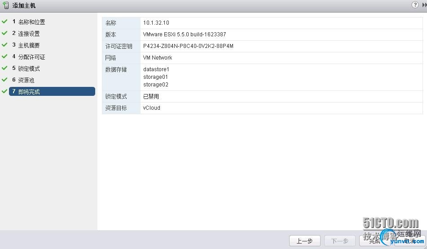Click the 完成 finish button
The width and height of the screenshot is (427, 249).
(374, 241)
